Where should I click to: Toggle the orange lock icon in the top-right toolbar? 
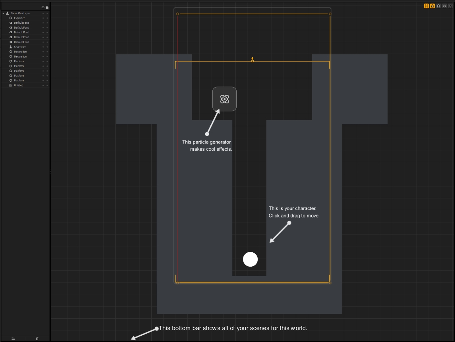432,6
